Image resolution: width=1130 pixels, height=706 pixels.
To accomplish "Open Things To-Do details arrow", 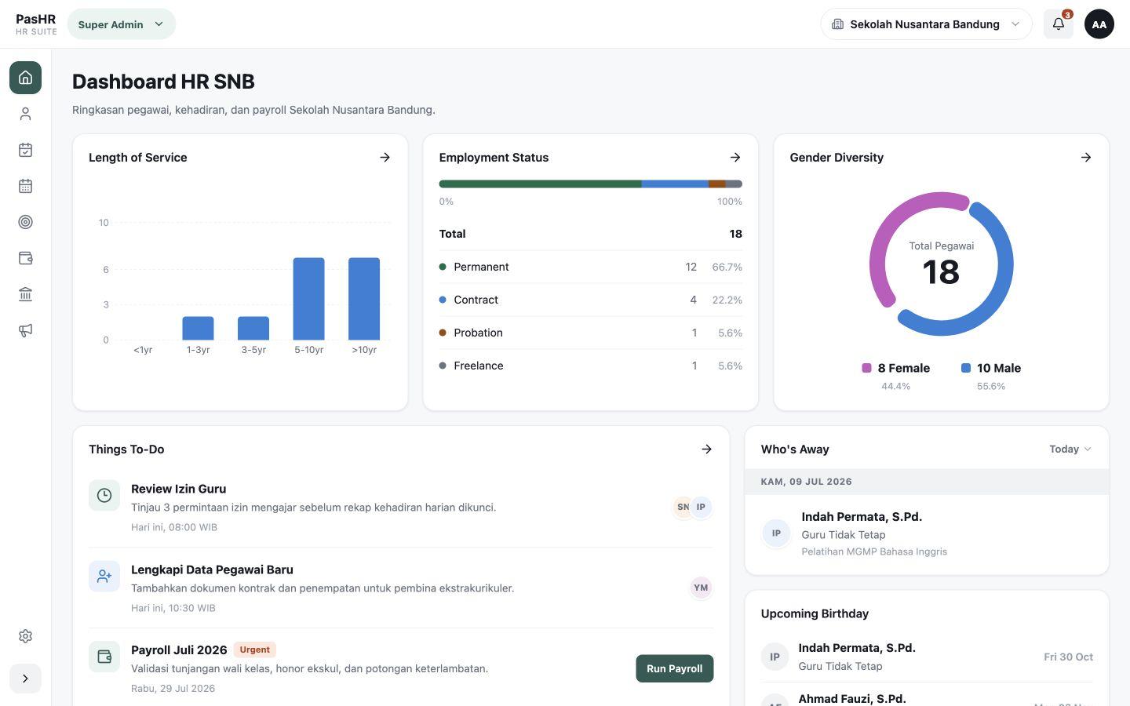I will click(x=706, y=449).
